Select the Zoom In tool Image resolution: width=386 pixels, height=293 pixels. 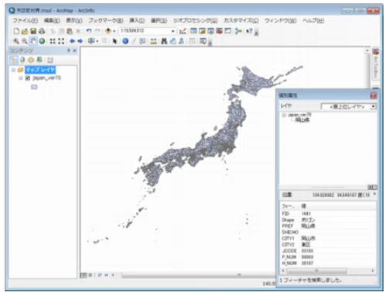[16, 41]
